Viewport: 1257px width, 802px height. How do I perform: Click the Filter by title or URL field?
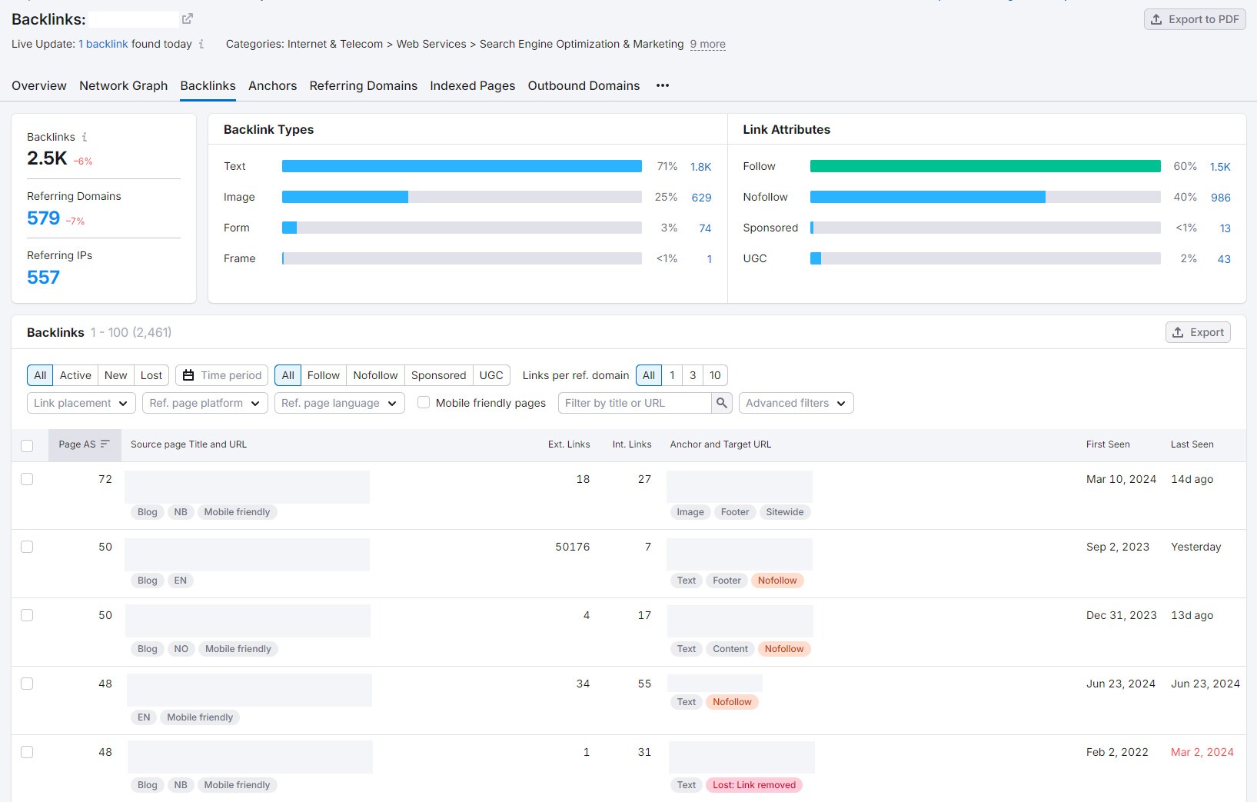[634, 403]
